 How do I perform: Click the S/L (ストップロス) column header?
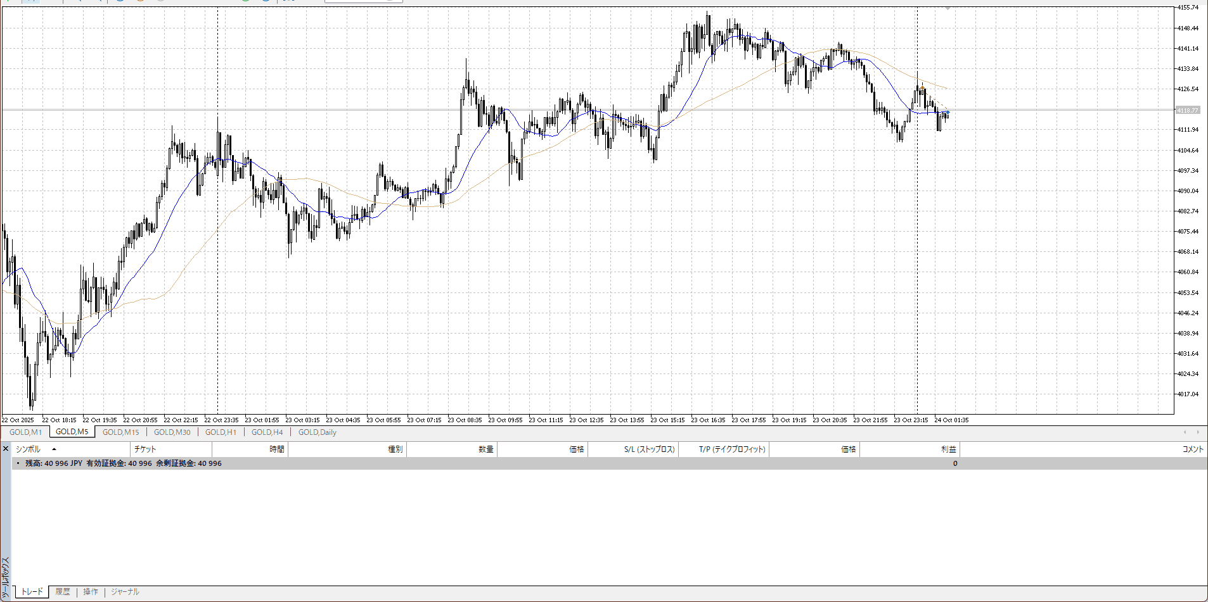(649, 449)
